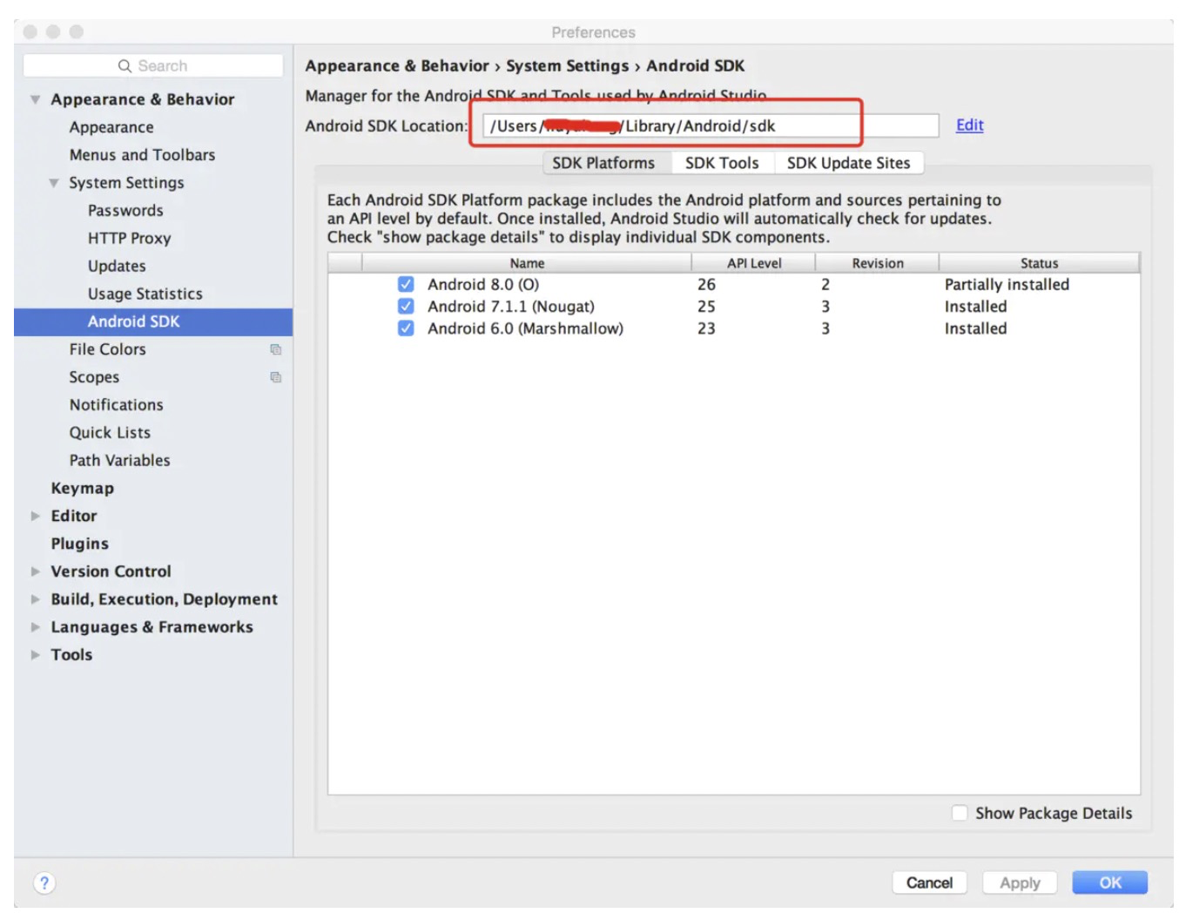Click the Search preferences field

[x=153, y=65]
